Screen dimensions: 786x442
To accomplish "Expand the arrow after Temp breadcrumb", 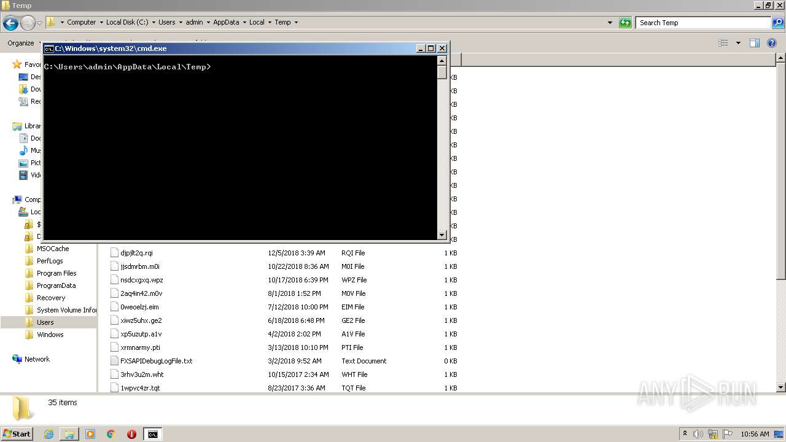I will [296, 22].
